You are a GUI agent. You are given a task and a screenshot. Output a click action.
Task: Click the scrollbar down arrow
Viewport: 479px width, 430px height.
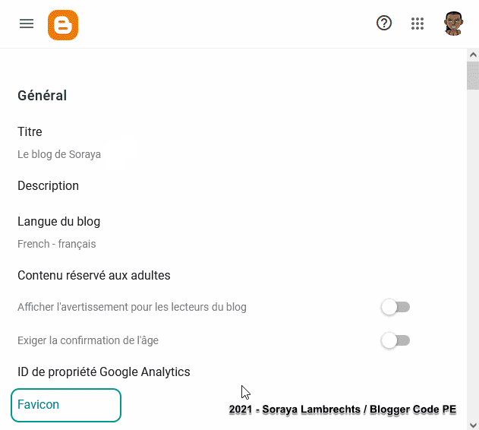click(x=473, y=425)
